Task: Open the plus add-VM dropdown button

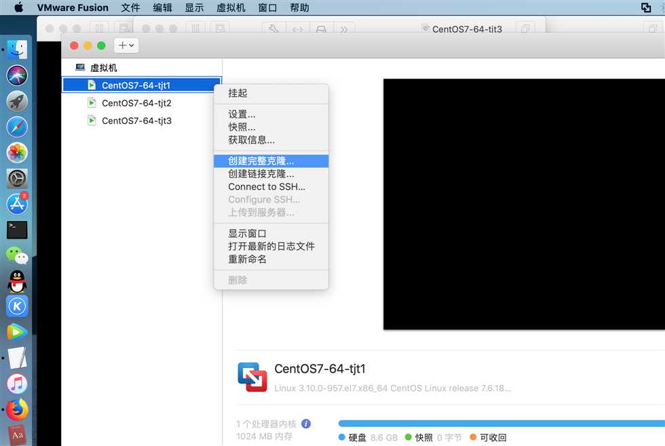Action: (x=126, y=45)
